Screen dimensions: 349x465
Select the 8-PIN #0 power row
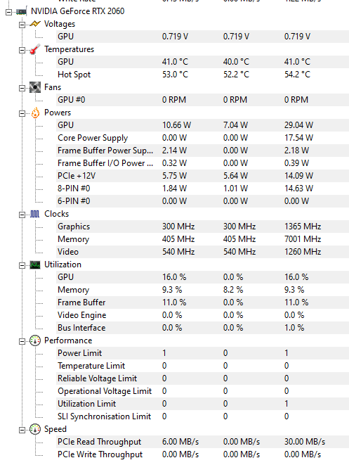click(x=203, y=189)
